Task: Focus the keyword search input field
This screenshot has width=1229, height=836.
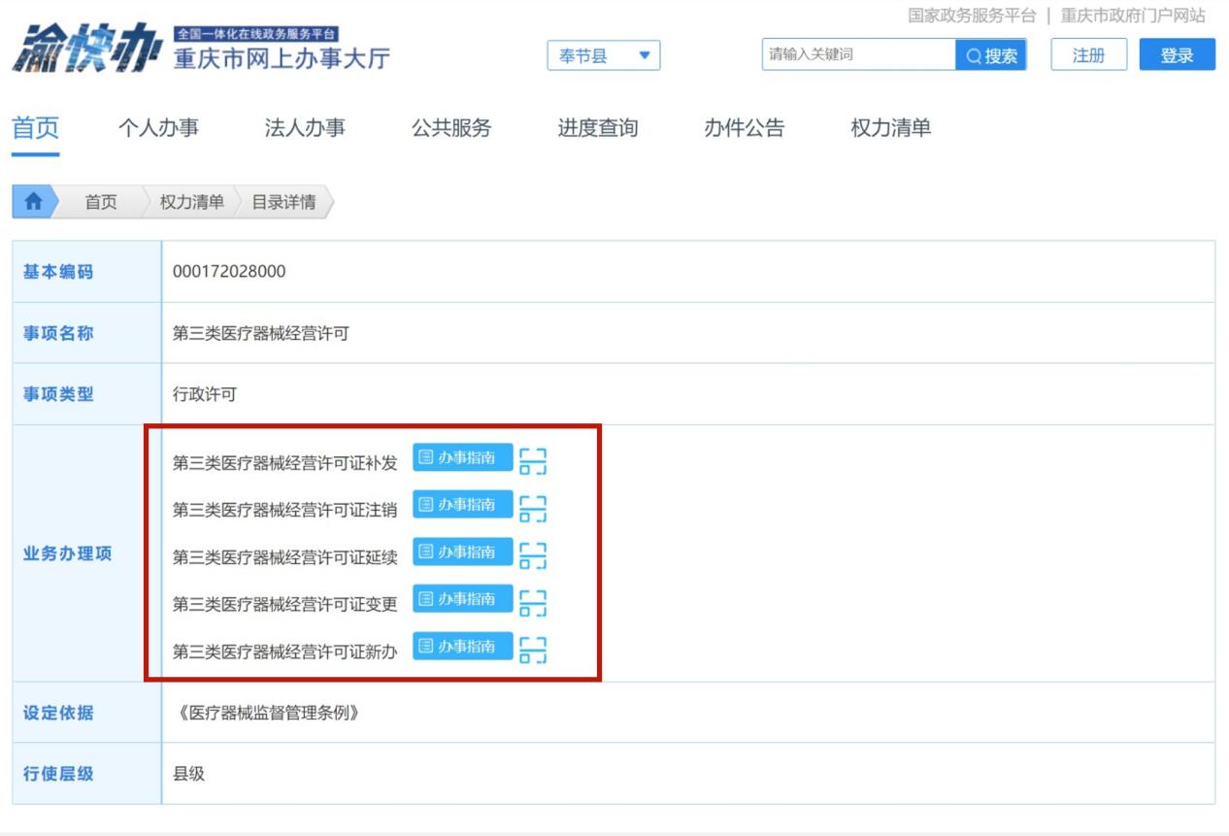Action: (858, 55)
